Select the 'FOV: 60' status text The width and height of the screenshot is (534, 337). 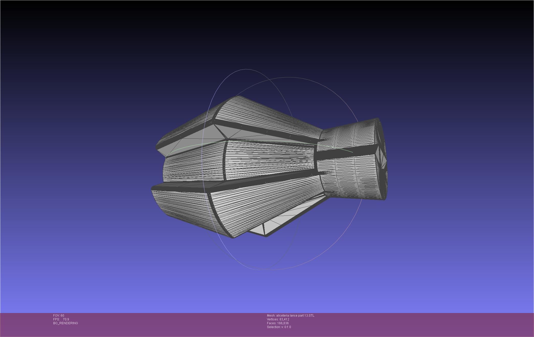point(59,316)
